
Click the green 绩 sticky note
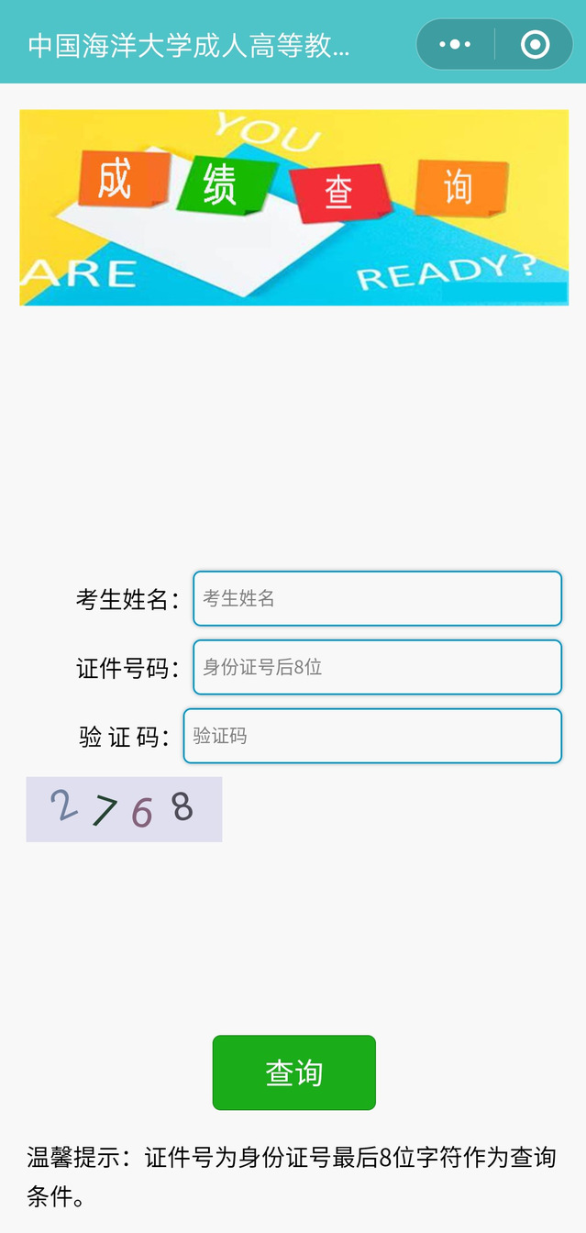tap(220, 183)
